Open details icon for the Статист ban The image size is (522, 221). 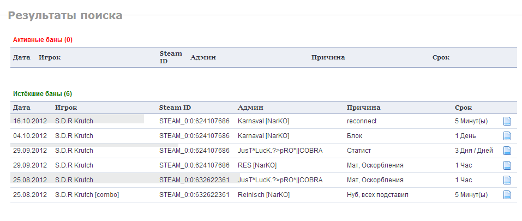click(x=507, y=151)
